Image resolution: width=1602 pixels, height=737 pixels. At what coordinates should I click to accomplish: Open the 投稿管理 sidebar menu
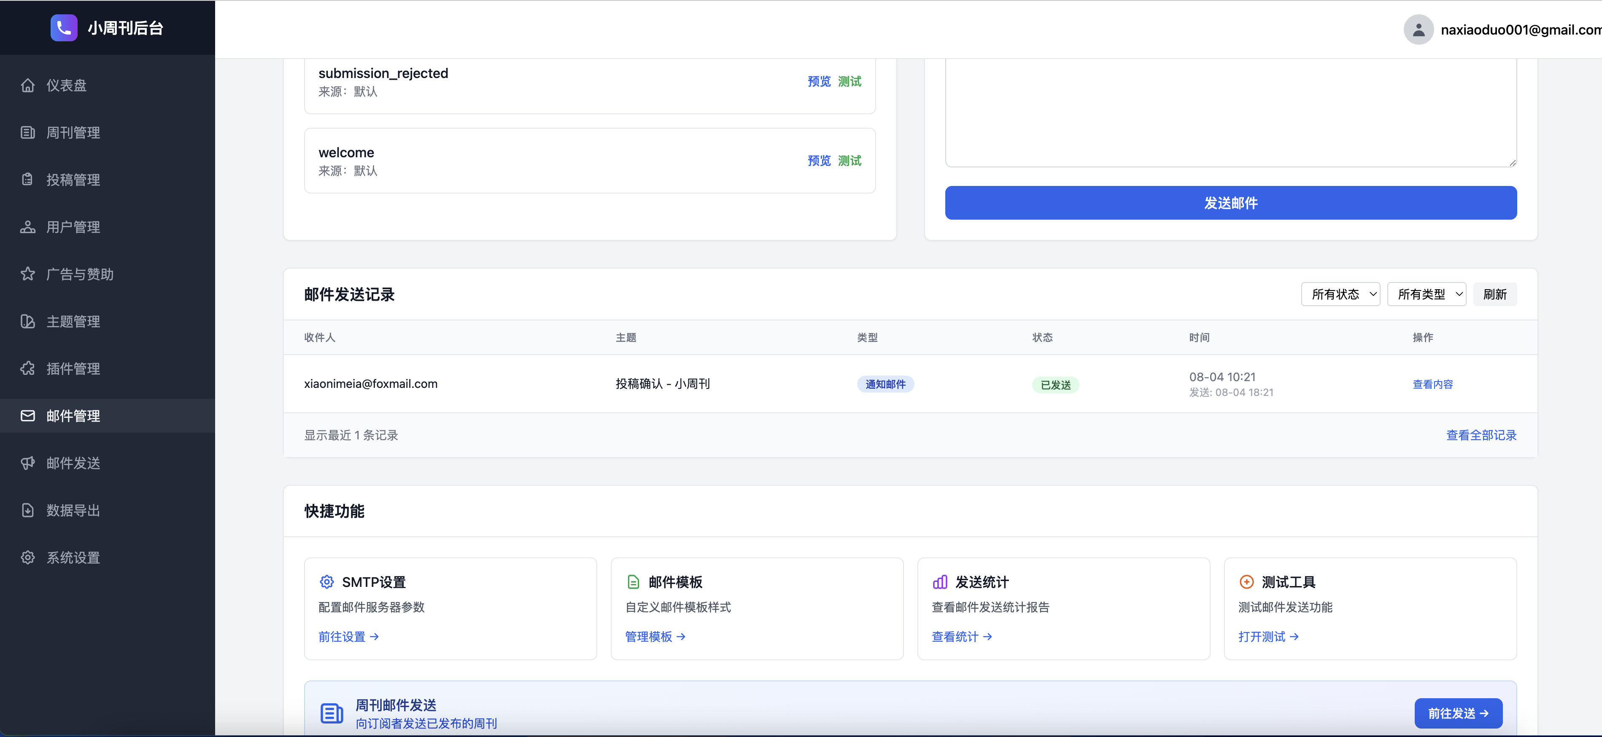pos(73,180)
